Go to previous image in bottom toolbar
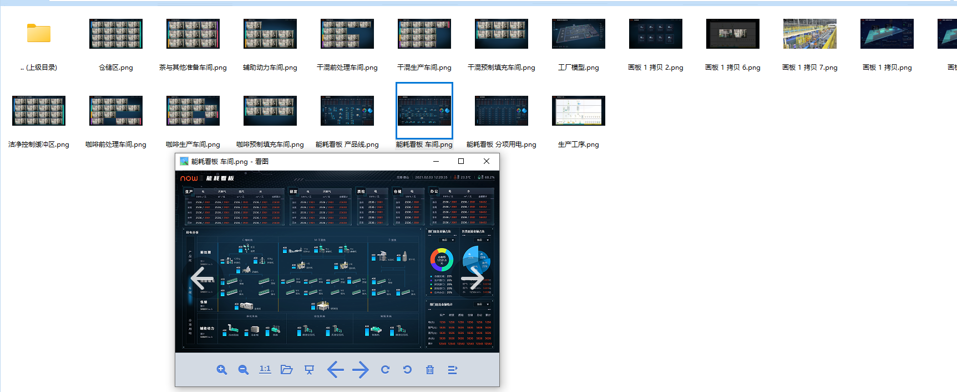Screen dimensions: 957x392 [335, 370]
